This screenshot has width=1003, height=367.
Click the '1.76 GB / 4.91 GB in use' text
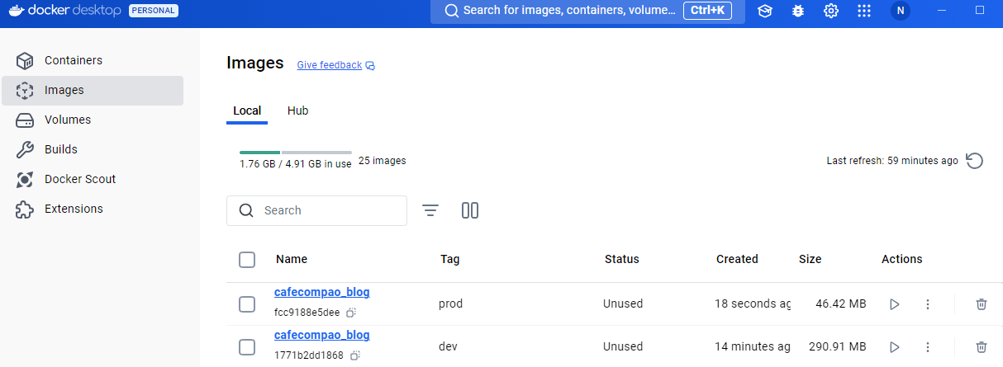(x=296, y=164)
